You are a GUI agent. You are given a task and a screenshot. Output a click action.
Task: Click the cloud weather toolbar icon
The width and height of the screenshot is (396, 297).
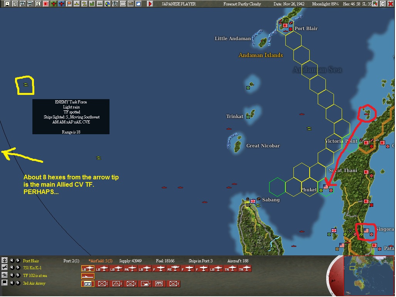(138, 4)
